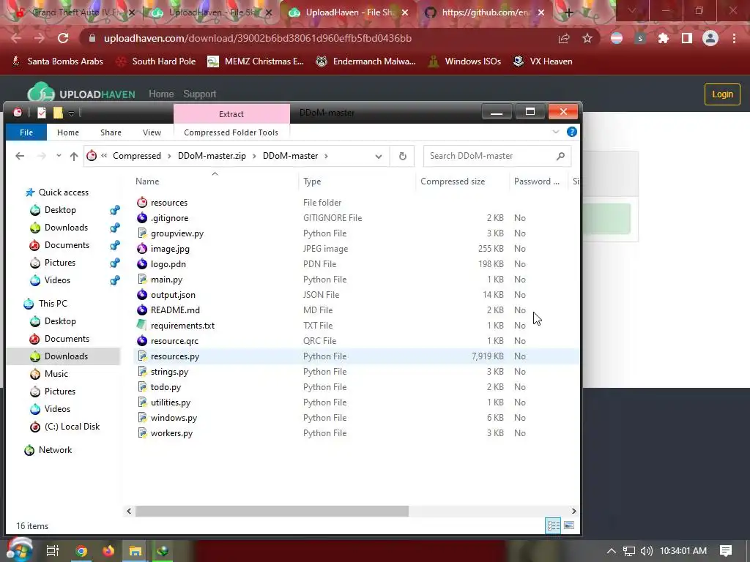The image size is (750, 562).
Task: Click the volume icon in system tray
Action: pos(646,550)
